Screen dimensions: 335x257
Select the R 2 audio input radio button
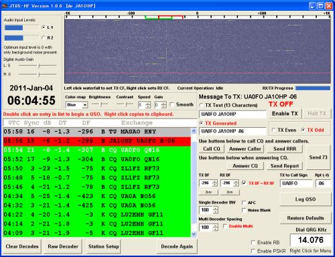click(x=44, y=37)
